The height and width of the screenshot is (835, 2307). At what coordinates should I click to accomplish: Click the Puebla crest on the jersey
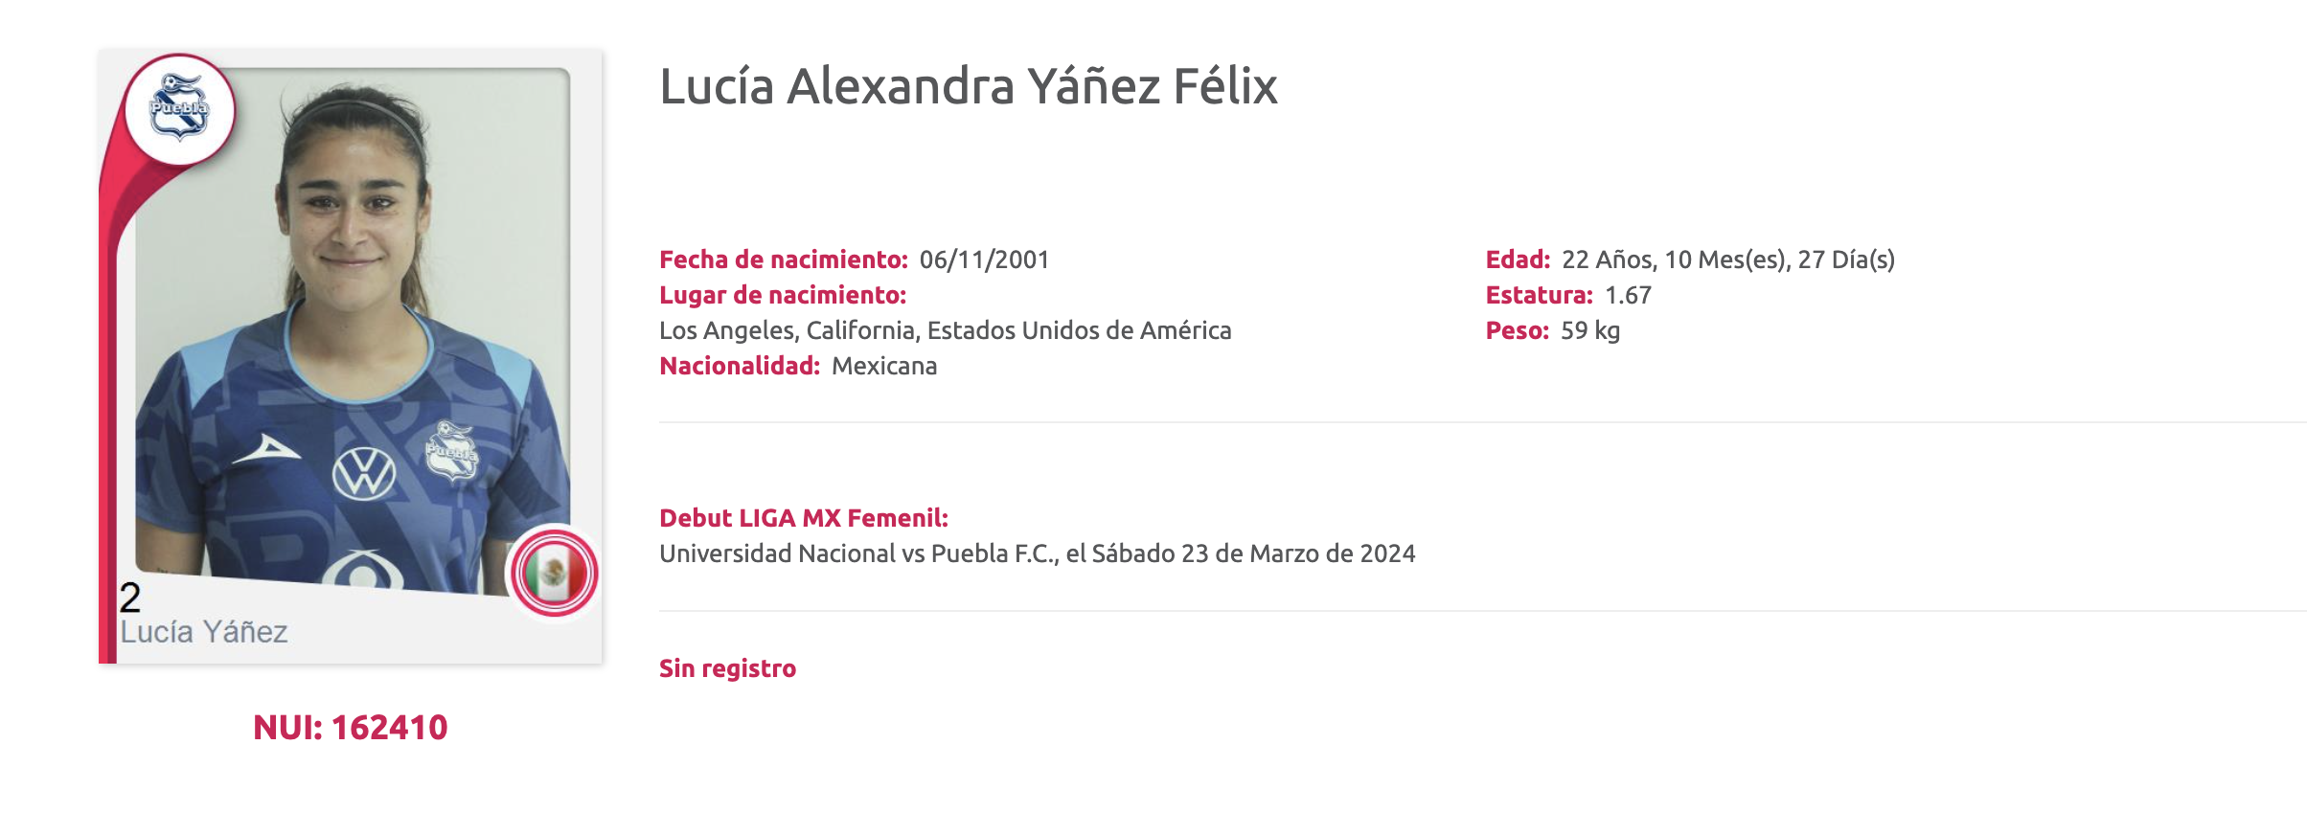[x=451, y=451]
